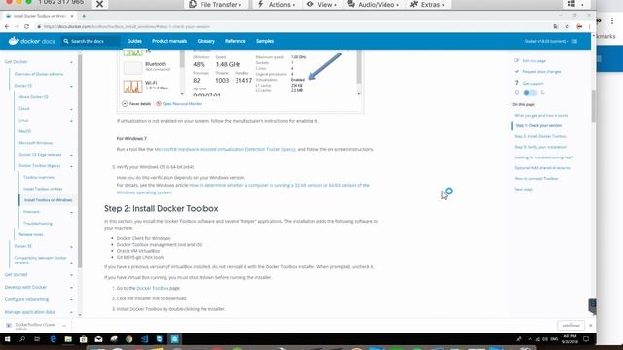Screen dimensions: 623x350
Task: Open a new browser tab
Action: coord(84,16)
